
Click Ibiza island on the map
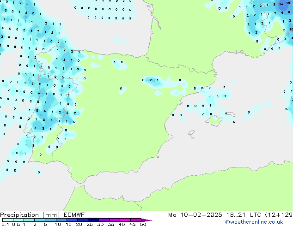[191, 133]
